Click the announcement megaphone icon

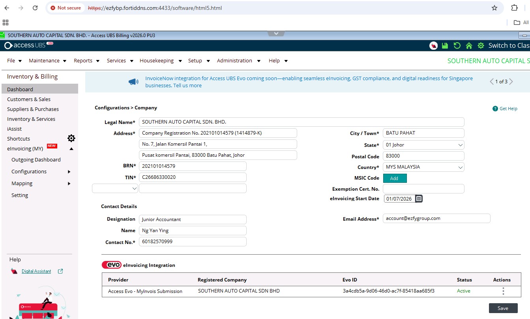click(x=133, y=82)
